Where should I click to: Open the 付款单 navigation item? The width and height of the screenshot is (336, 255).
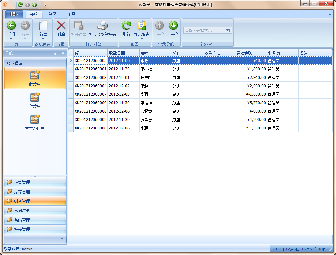point(35,100)
